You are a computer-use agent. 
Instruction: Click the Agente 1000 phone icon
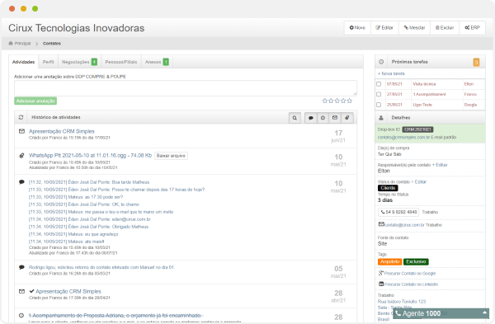(398, 313)
